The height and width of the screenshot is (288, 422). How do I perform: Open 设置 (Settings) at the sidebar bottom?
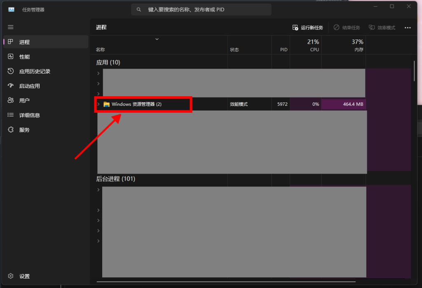(x=24, y=276)
